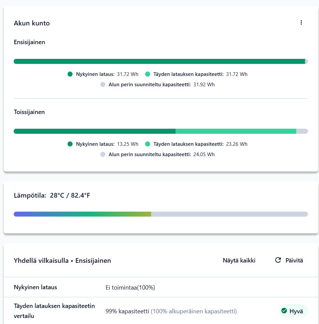Select the Täyden latauksen kapasiteetin vertailu row label

click(x=54, y=311)
